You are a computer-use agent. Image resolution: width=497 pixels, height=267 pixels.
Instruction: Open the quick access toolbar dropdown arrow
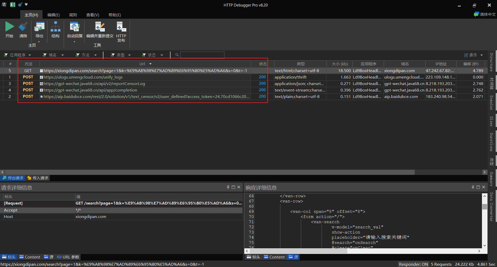point(26,4)
